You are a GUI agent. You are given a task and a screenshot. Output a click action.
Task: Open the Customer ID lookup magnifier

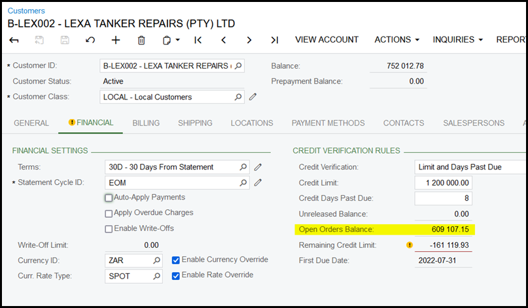(238, 66)
